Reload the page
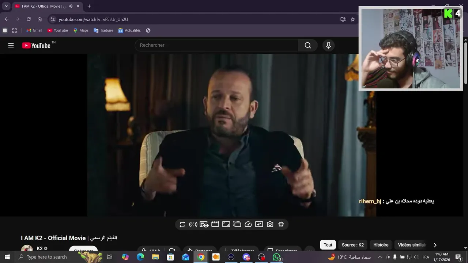 tap(29, 19)
